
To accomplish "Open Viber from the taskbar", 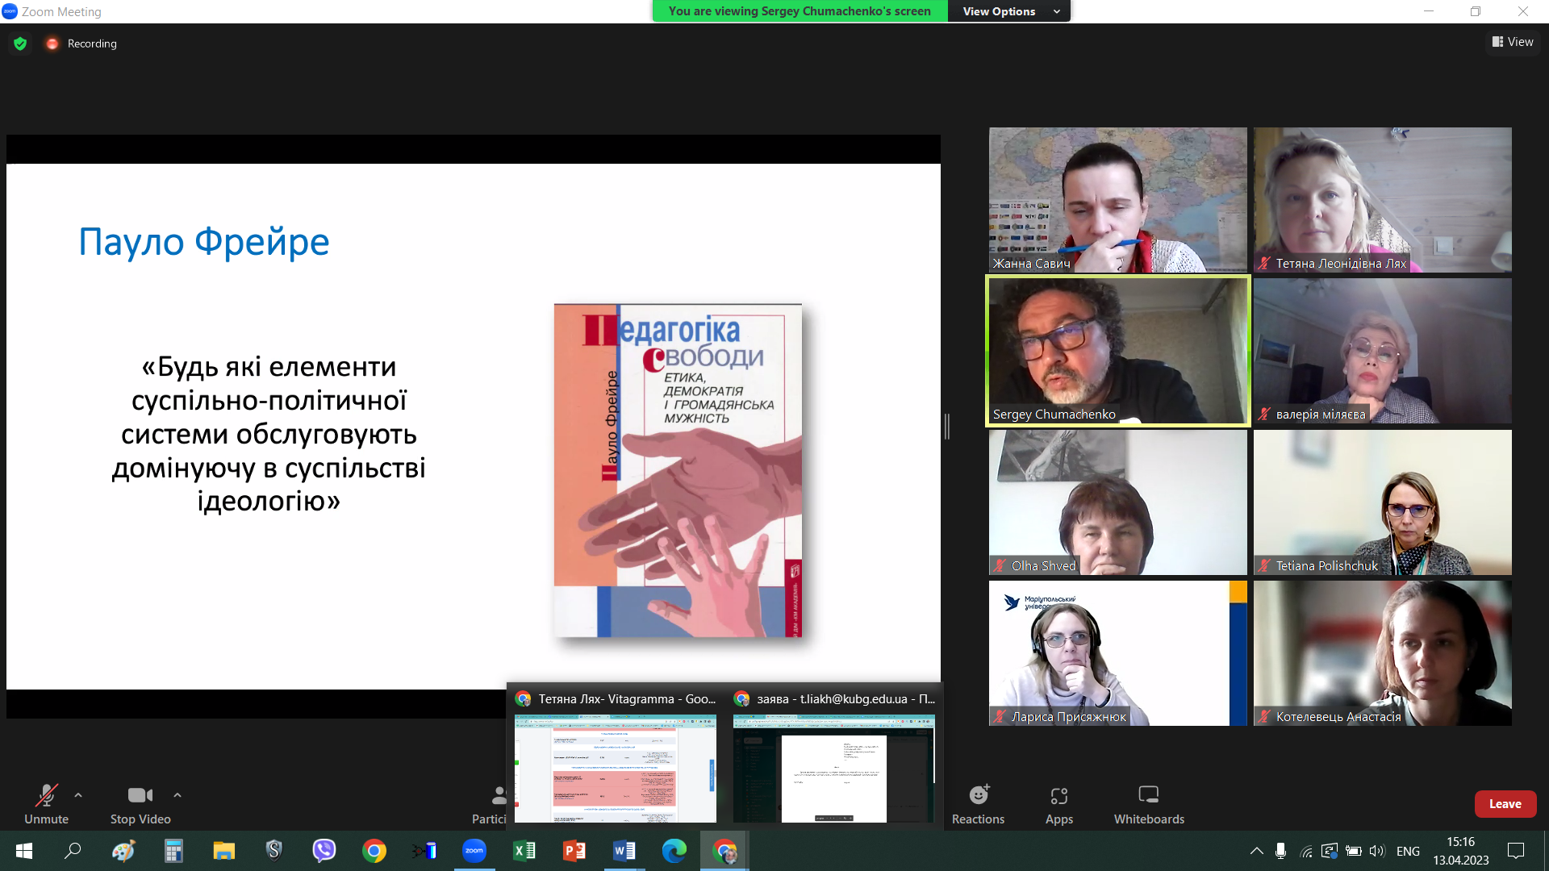I will pos(324,851).
